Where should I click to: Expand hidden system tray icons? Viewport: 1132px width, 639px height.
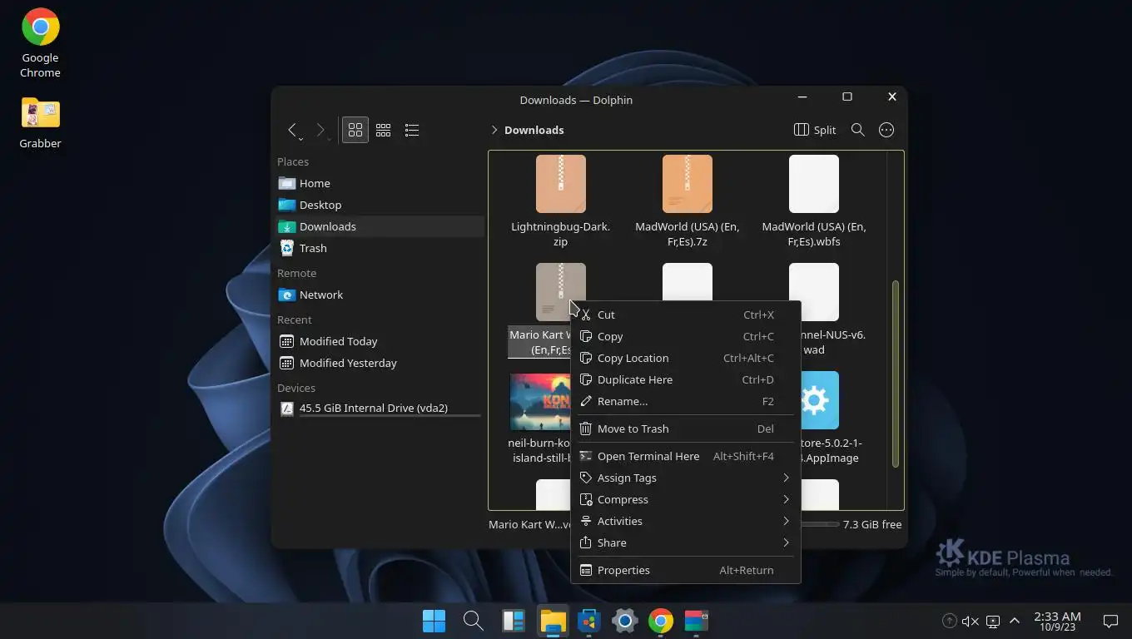coord(1015,621)
